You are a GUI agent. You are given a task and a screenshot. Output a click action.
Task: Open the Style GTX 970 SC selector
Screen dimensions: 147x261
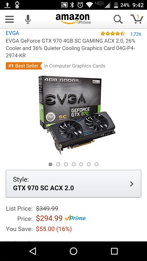click(x=73, y=184)
